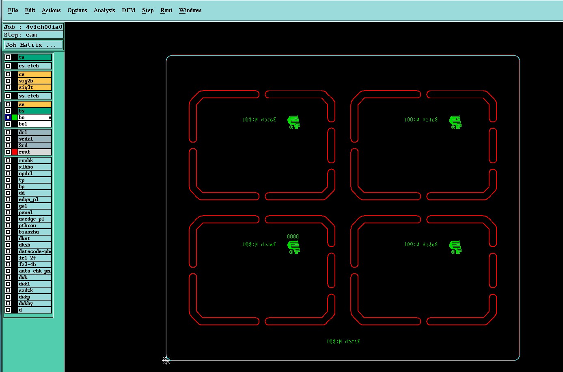The height and width of the screenshot is (372, 563).
Task: Click the red display color of layer rout
Action: (x=15, y=152)
